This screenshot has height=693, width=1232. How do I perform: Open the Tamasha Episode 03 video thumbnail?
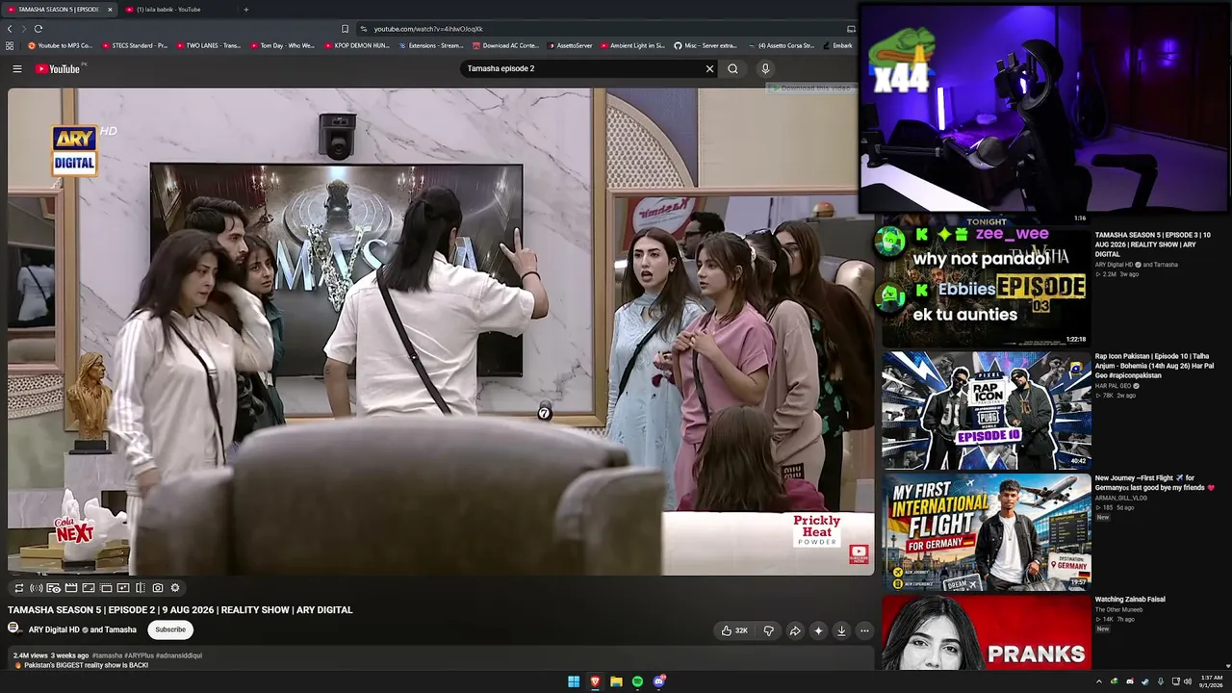(x=986, y=287)
